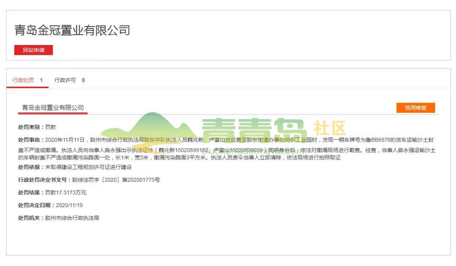Click the 处罚依据 line about 建设工程规划许可证
The height and width of the screenshot is (266, 456).
pyautogui.click(x=75, y=167)
